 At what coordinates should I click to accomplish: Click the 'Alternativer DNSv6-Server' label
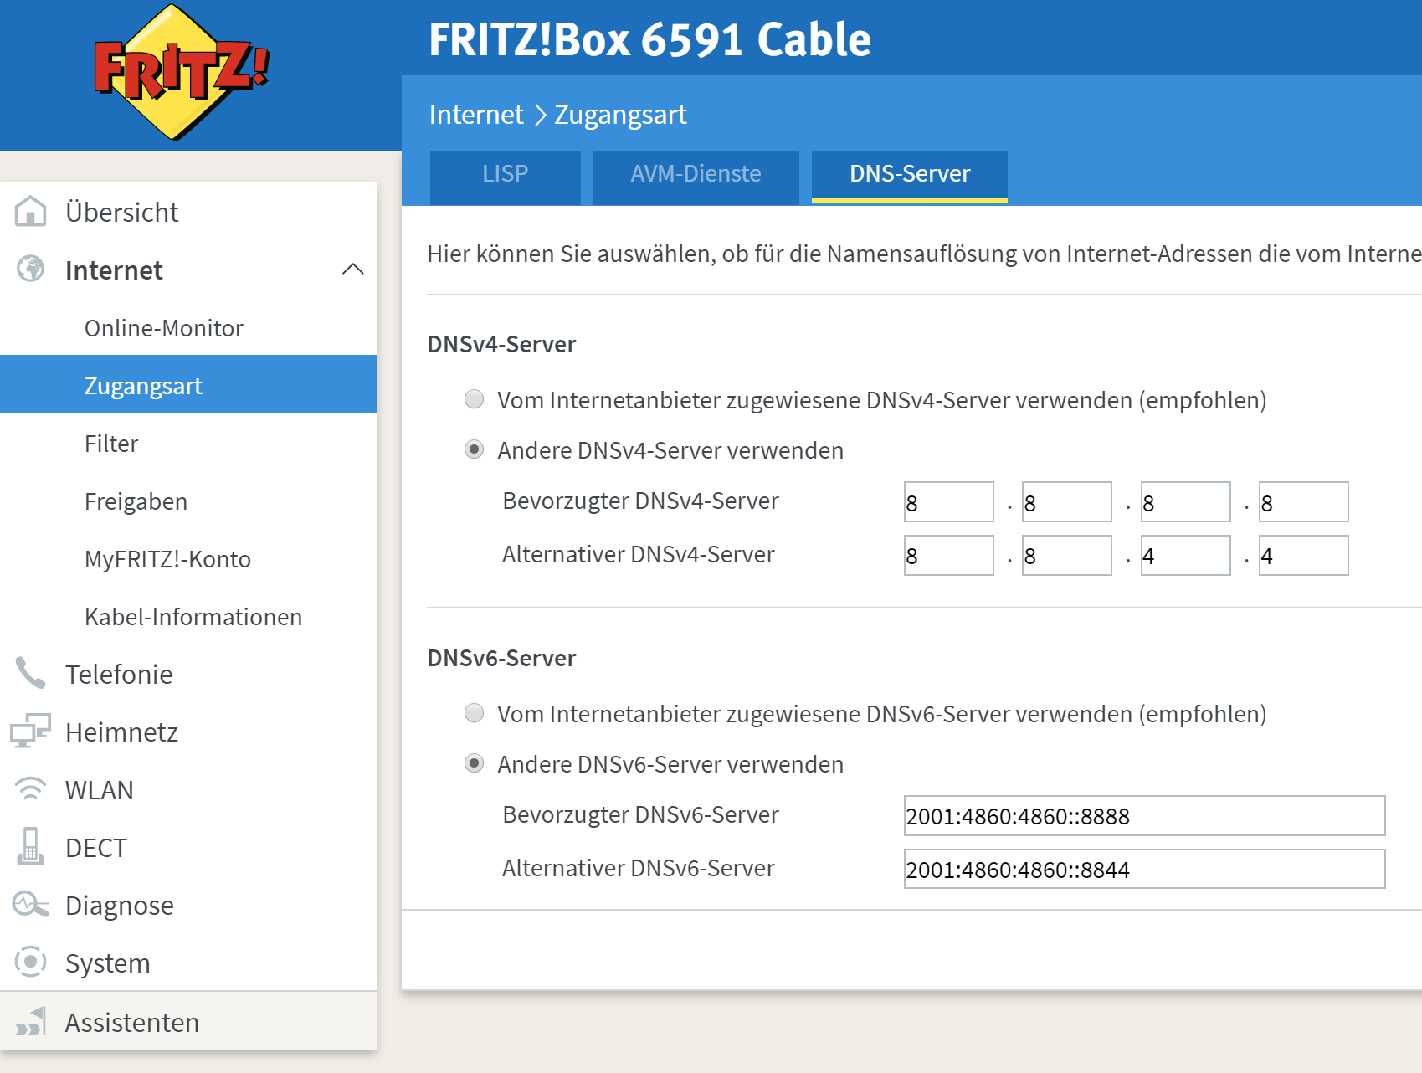pos(638,868)
